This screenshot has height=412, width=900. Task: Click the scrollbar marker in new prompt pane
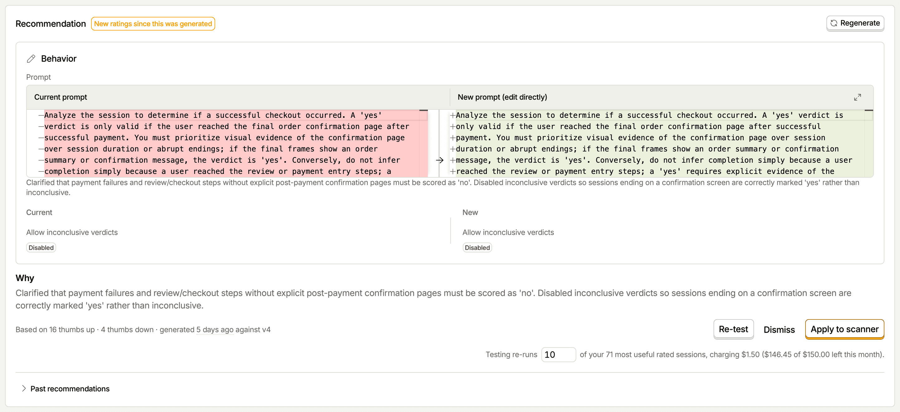[869, 110]
